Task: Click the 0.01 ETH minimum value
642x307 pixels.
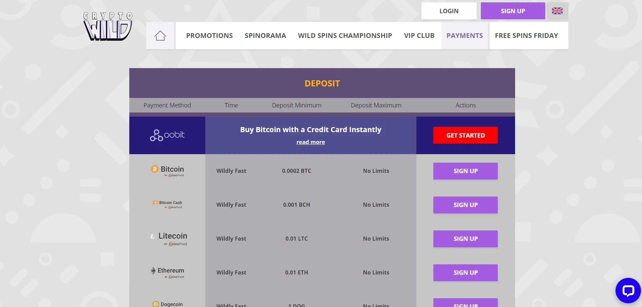Action: pyautogui.click(x=297, y=272)
